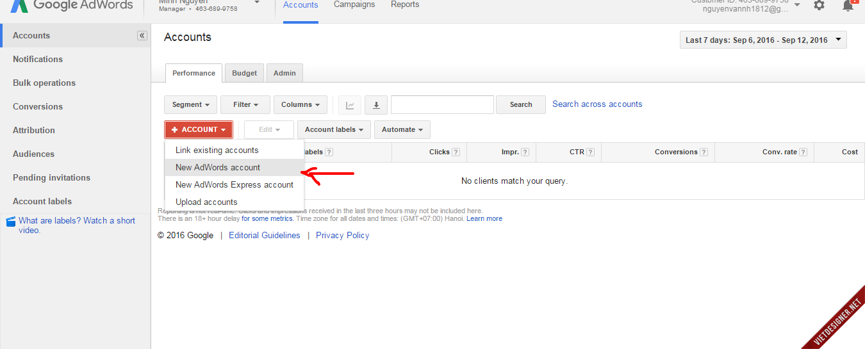Click the video icon beside labels help
The image size is (865, 349).
click(10, 222)
